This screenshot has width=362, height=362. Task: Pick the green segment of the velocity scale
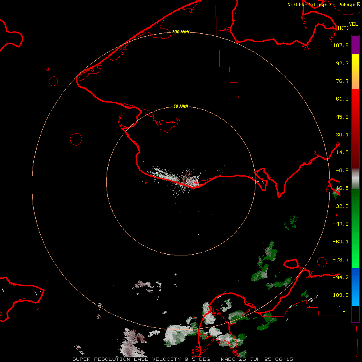tap(355, 228)
